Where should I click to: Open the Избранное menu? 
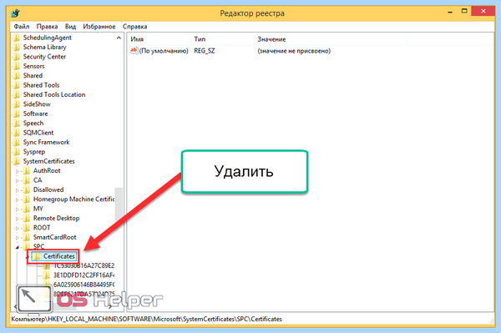(x=99, y=27)
